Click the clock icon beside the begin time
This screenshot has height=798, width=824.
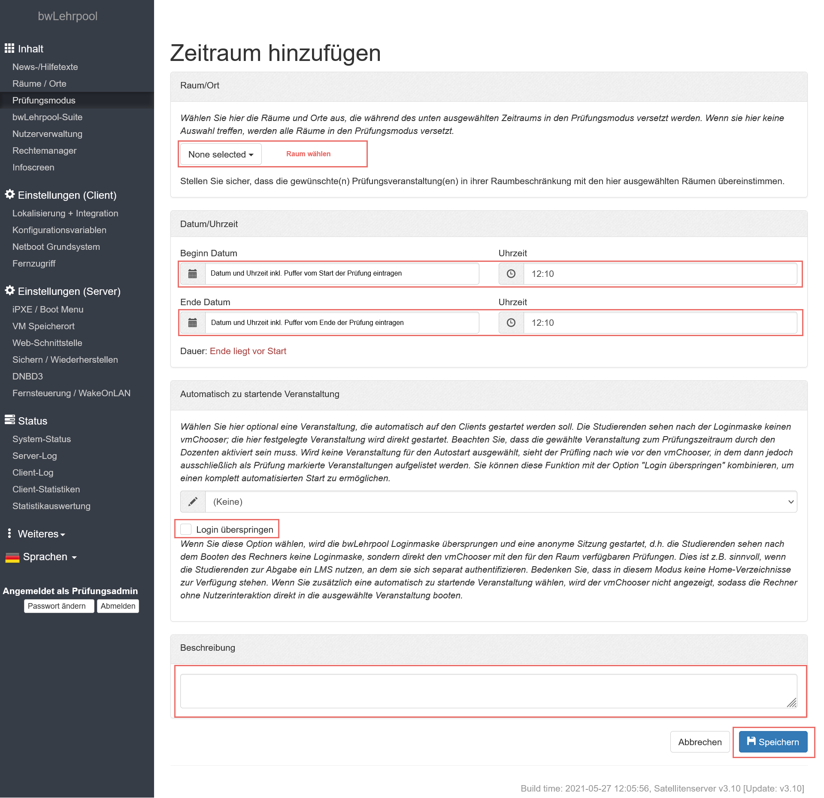[511, 273]
